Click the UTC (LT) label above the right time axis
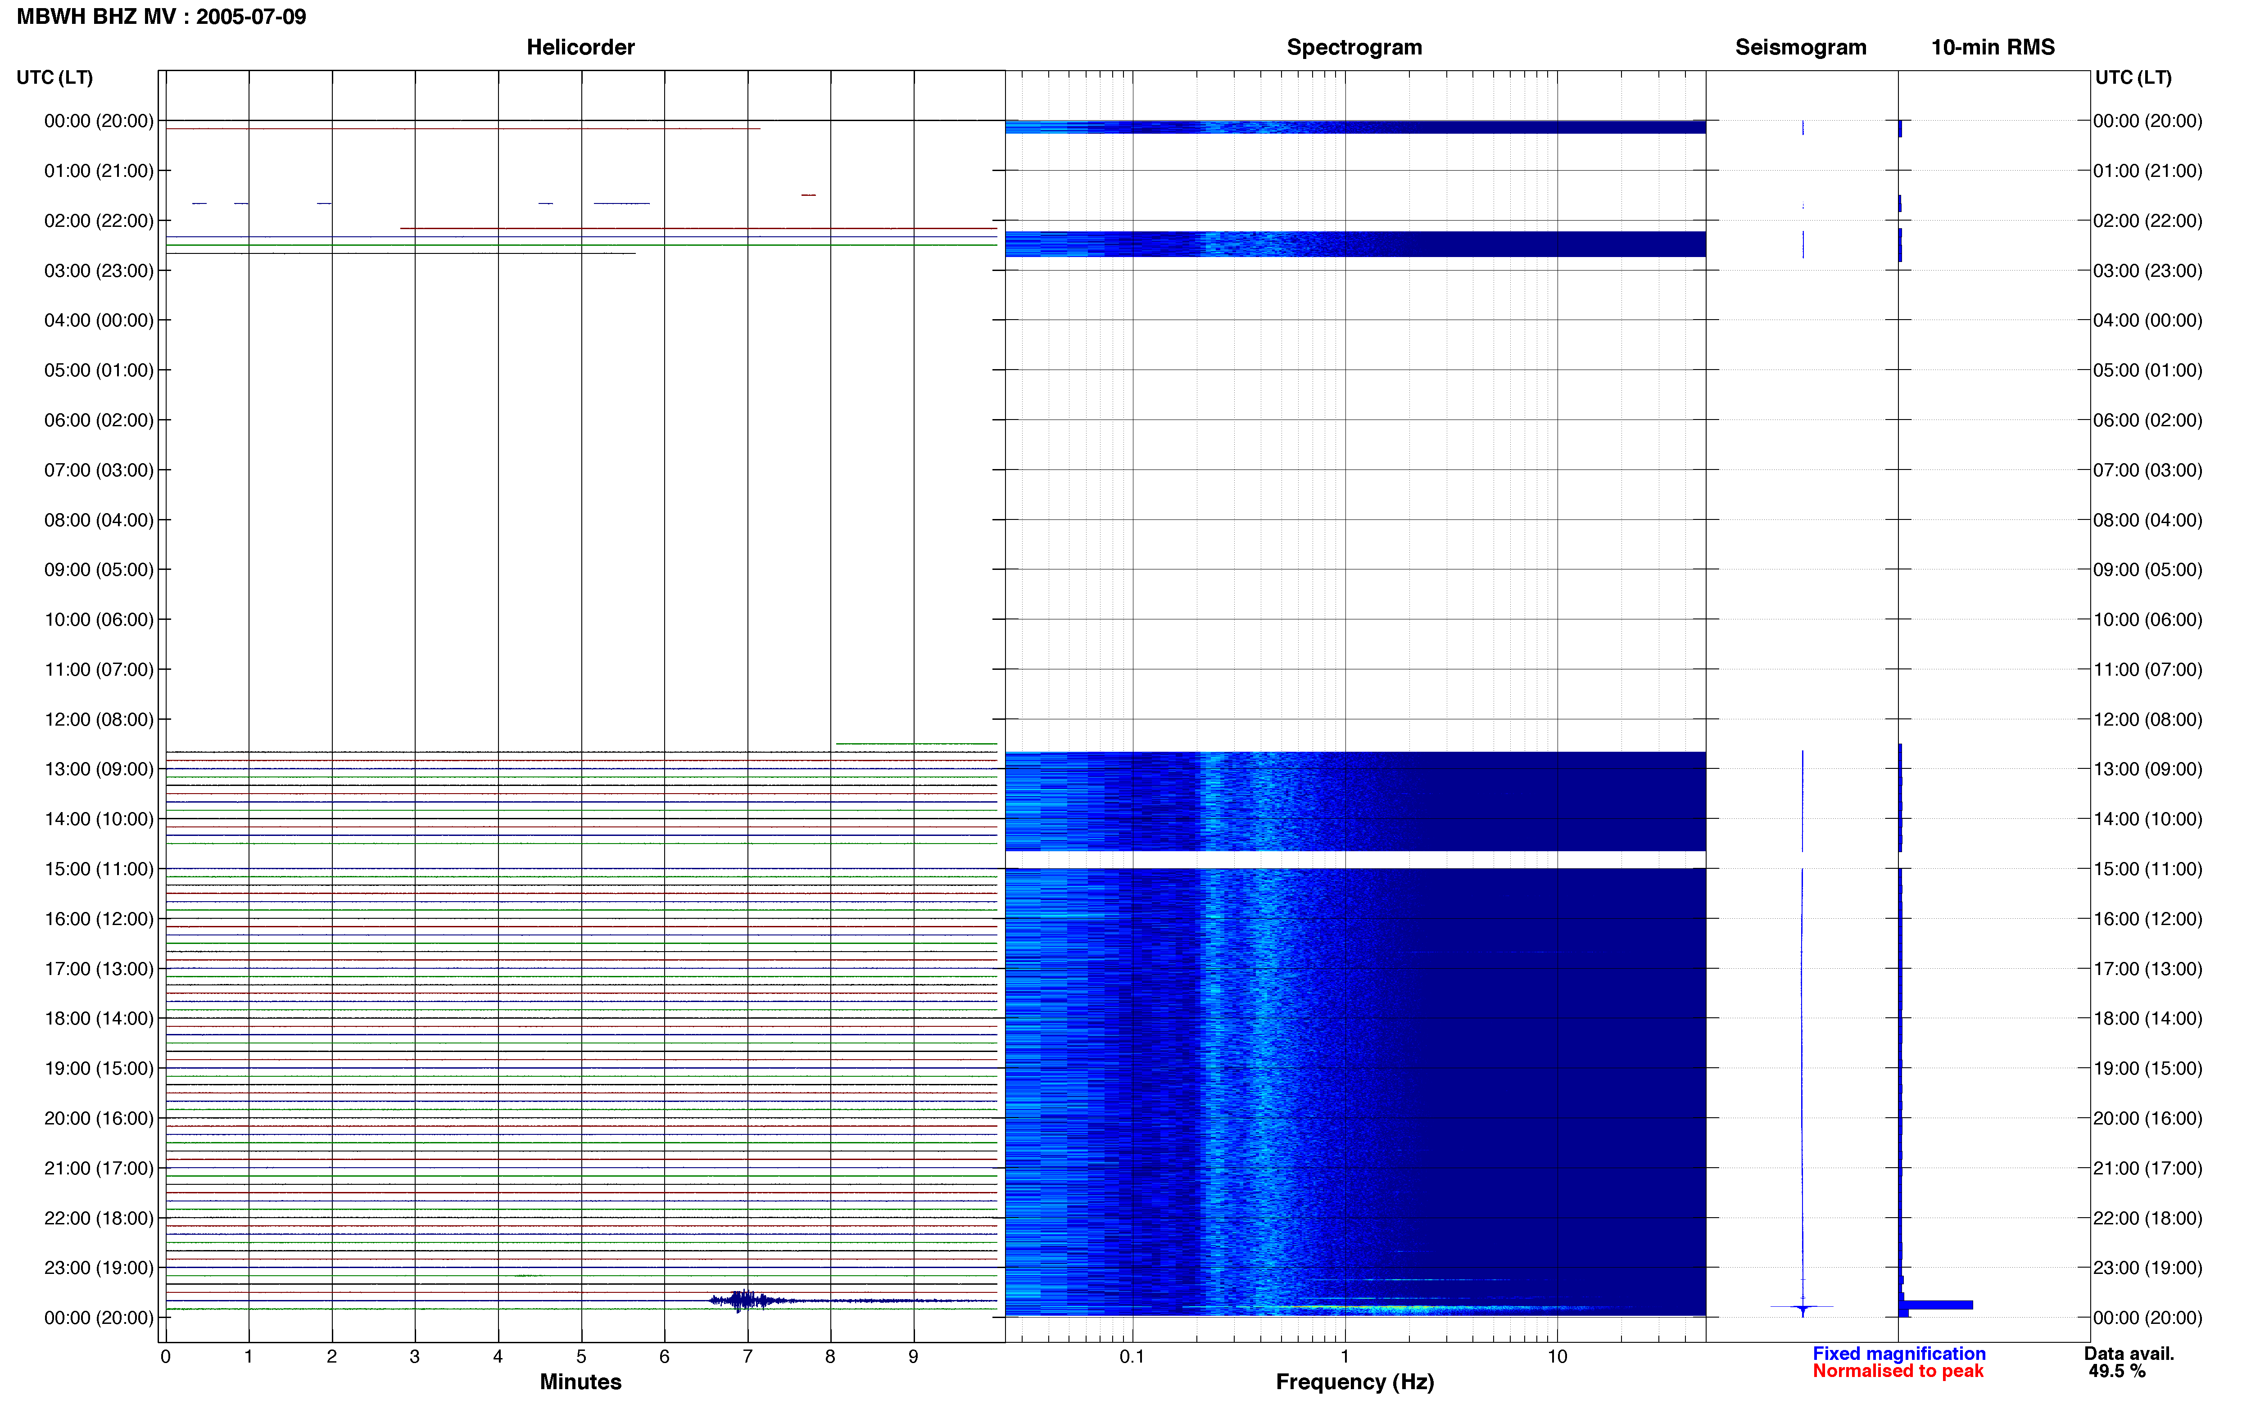The height and width of the screenshot is (1413, 2260). (2133, 77)
